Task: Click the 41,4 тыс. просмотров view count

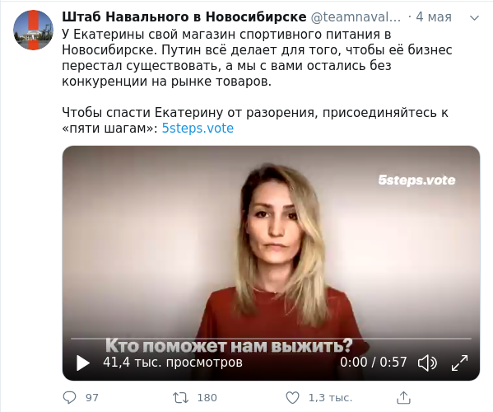Action: (173, 363)
